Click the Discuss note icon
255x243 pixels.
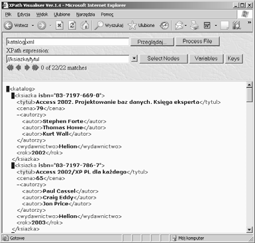point(225,26)
